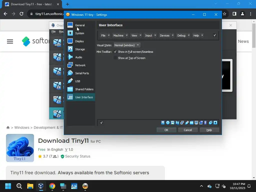Image resolution: width=256 pixels, height=192 pixels.
Task: Expand the arrow next to Devices menu button
Action: [x=173, y=35]
